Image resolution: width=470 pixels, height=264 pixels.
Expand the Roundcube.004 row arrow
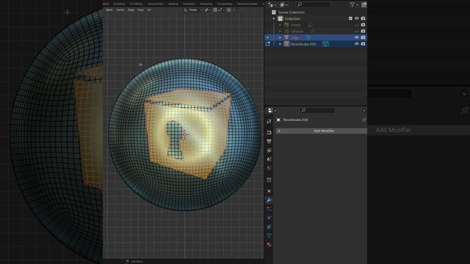point(280,44)
